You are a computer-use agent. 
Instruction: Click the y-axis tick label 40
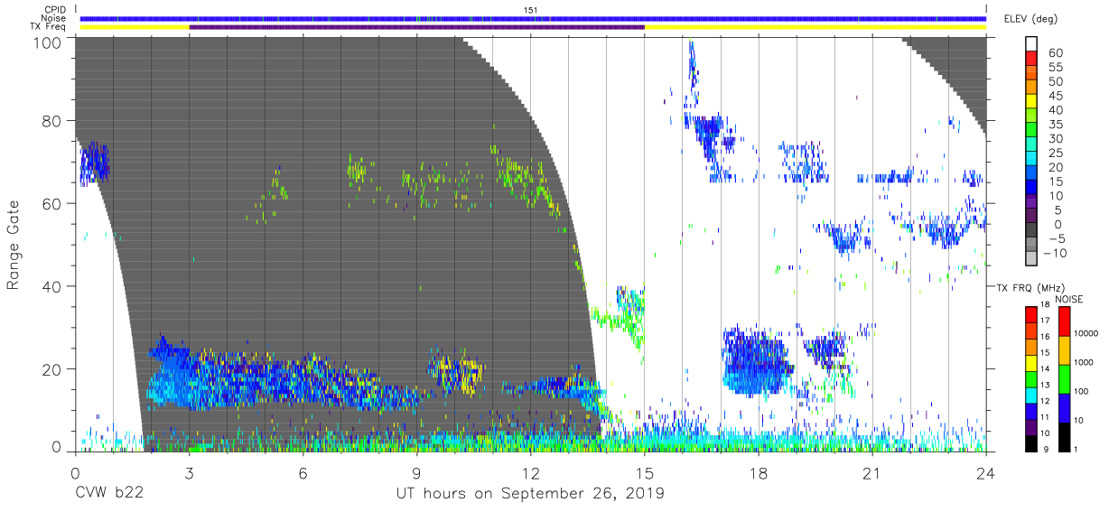(52, 286)
